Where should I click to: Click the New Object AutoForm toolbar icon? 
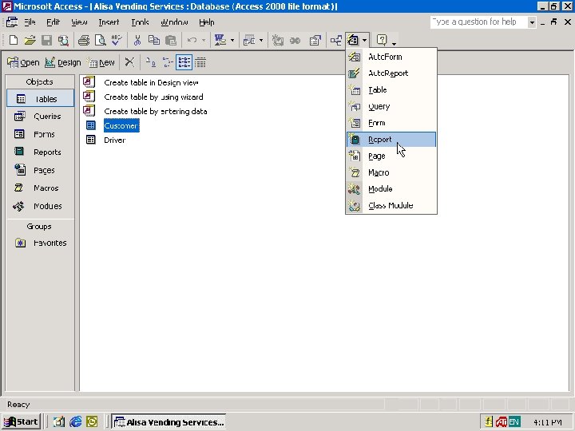tap(353, 40)
